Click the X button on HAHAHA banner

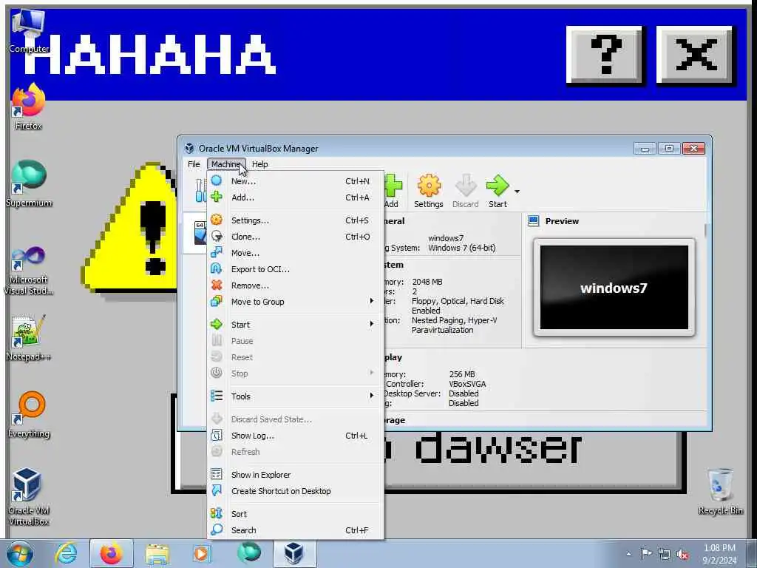pos(695,54)
